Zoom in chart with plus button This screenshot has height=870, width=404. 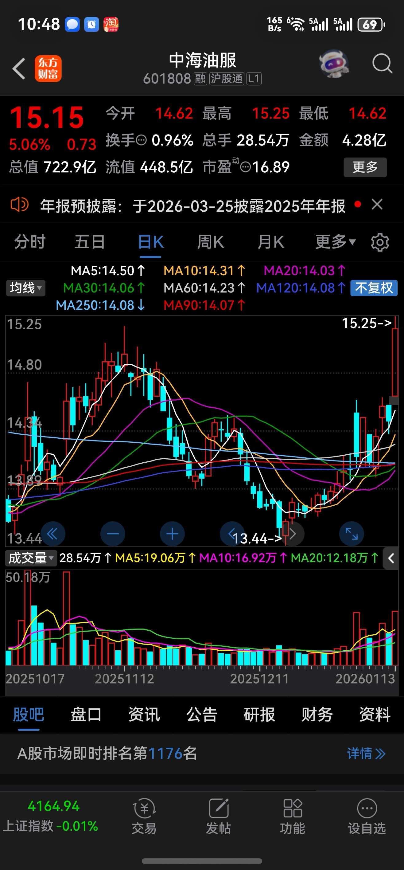pos(172,534)
